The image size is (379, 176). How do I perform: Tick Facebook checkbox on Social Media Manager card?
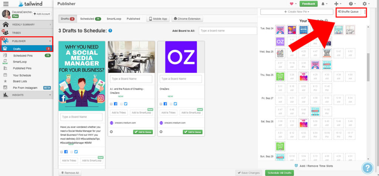(62, 152)
